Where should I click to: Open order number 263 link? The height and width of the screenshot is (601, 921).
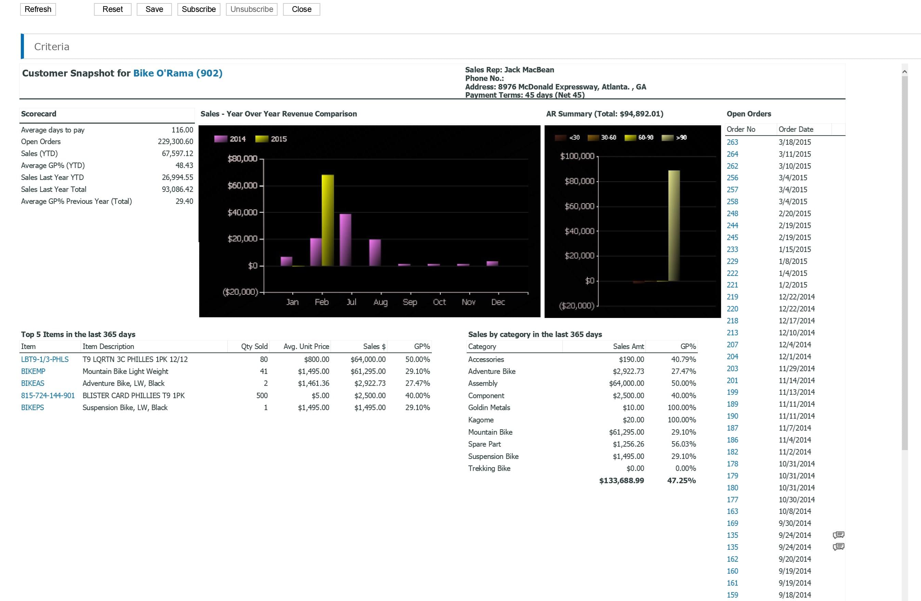pos(732,142)
